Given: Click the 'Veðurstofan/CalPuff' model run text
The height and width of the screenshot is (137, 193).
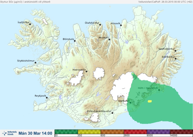Looking at the screenshot, I should 165,2.
